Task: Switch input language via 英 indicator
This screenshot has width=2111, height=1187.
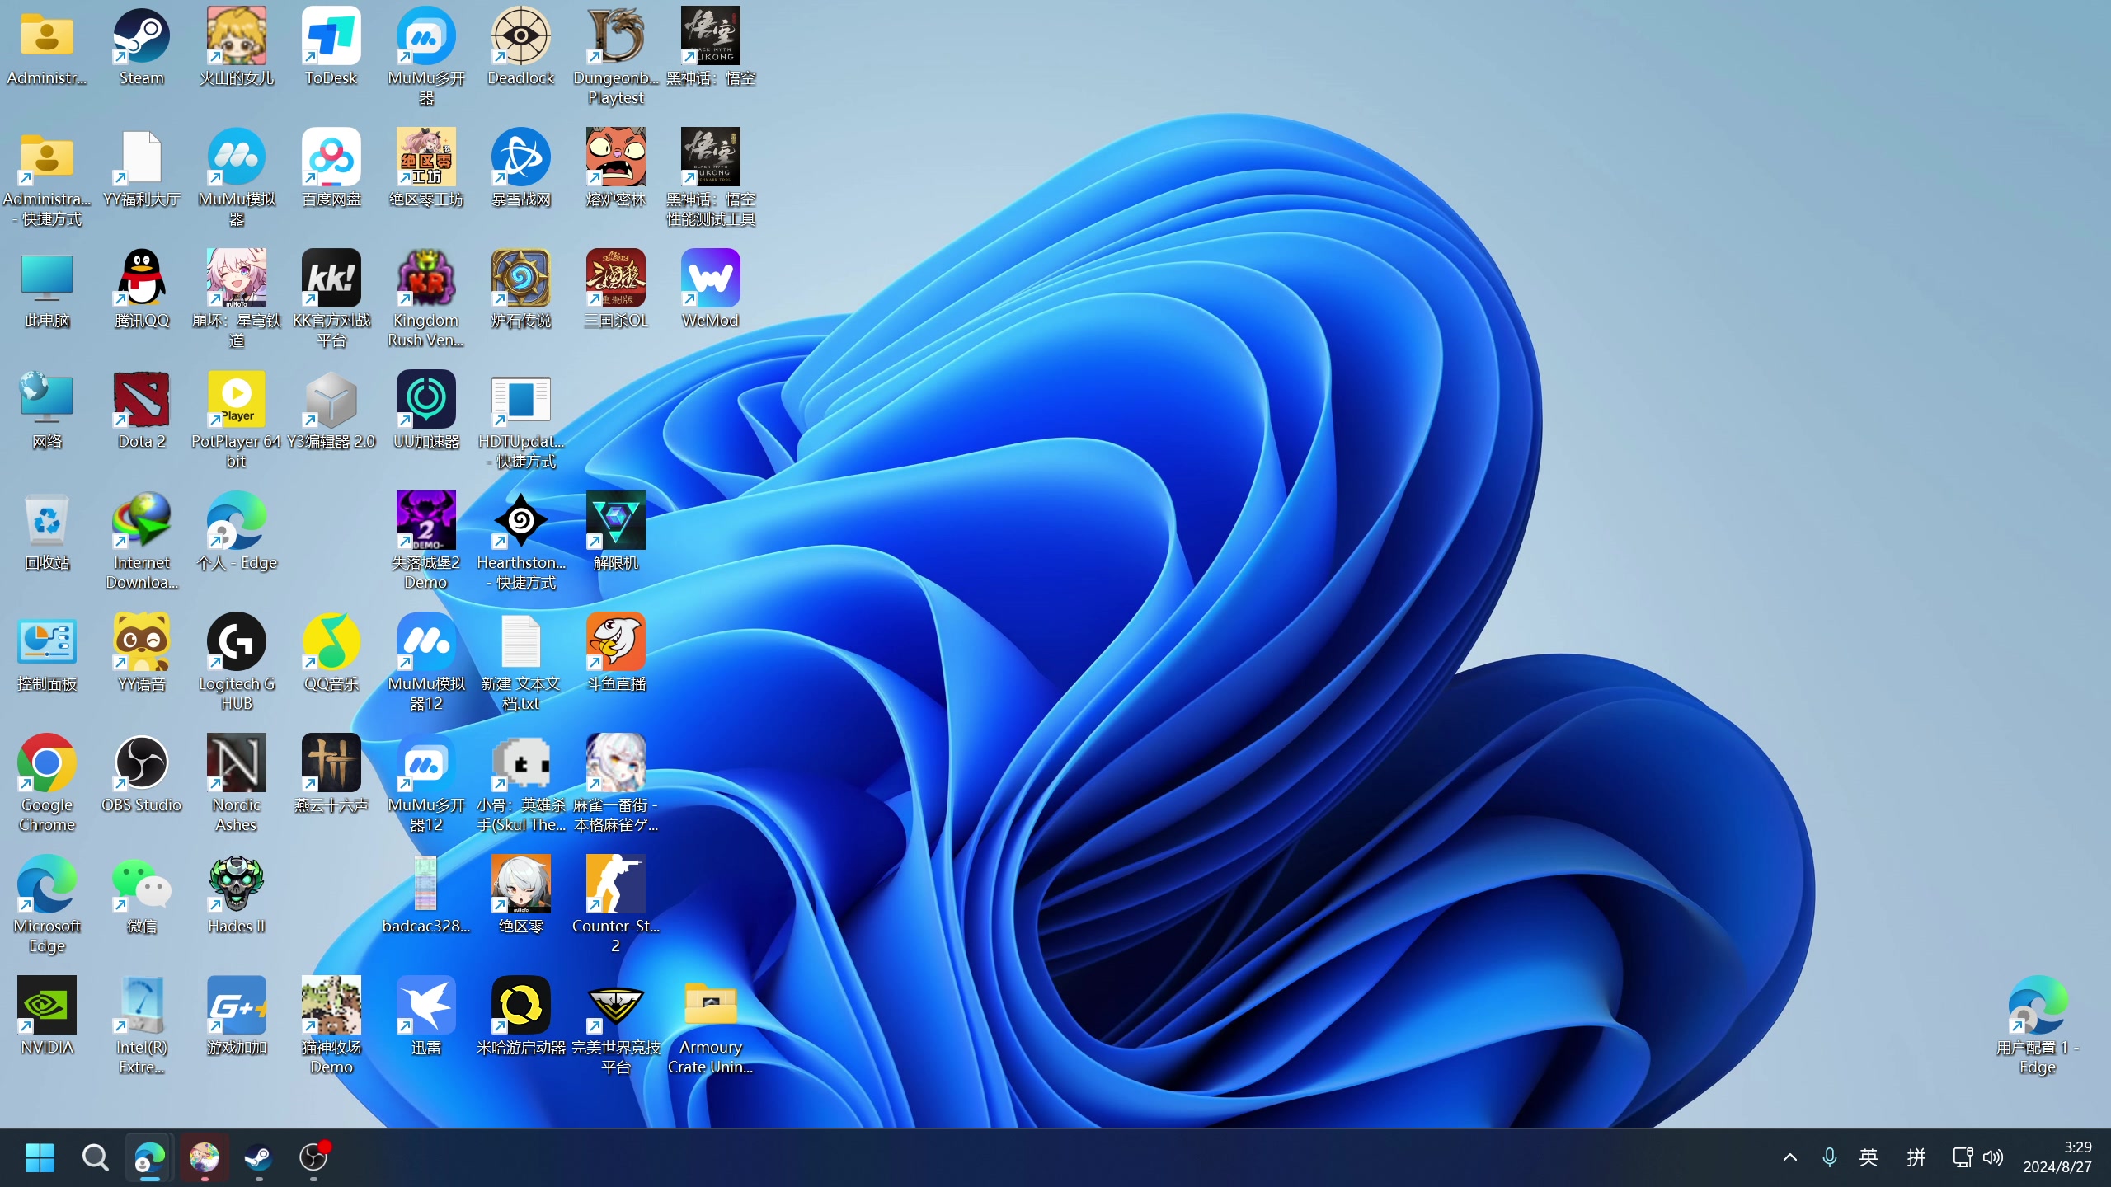Action: 1869,1157
